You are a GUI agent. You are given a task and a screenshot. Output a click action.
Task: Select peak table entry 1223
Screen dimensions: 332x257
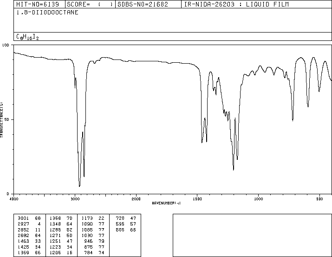[x=55, y=247]
